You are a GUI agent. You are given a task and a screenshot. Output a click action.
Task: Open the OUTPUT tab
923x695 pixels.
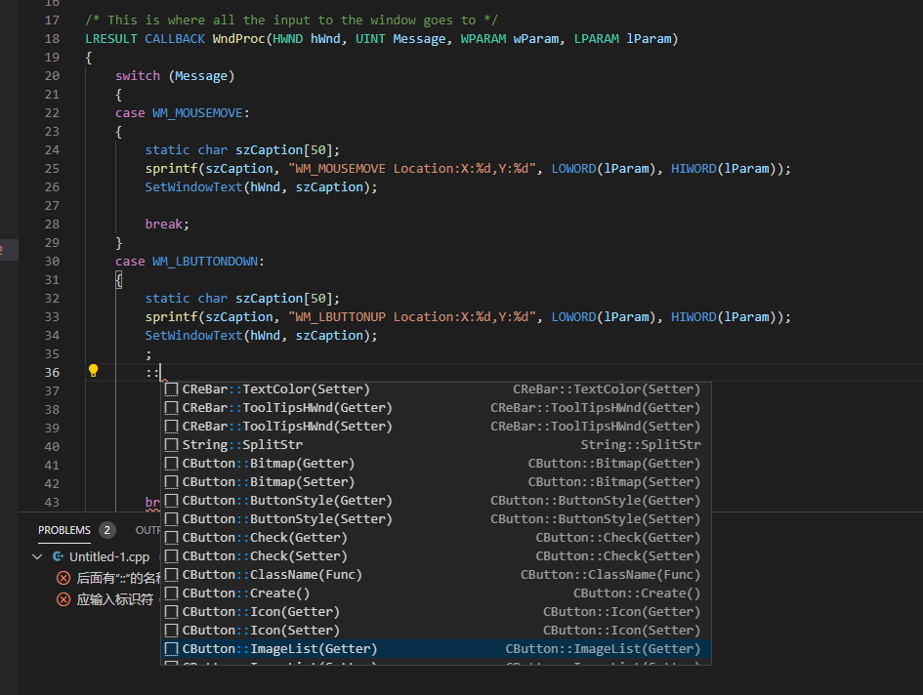[147, 530]
